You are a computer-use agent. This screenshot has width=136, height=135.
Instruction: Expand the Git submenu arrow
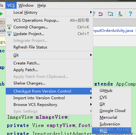(x=91, y=55)
